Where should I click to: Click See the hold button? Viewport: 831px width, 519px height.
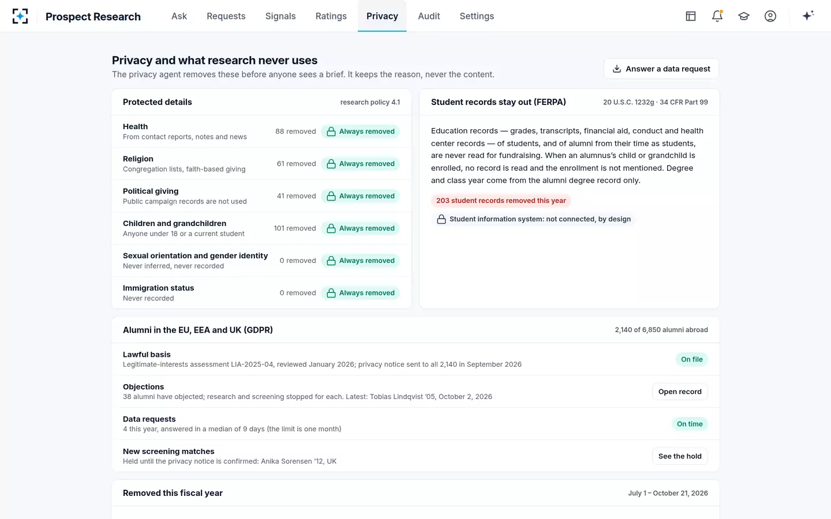click(x=680, y=456)
